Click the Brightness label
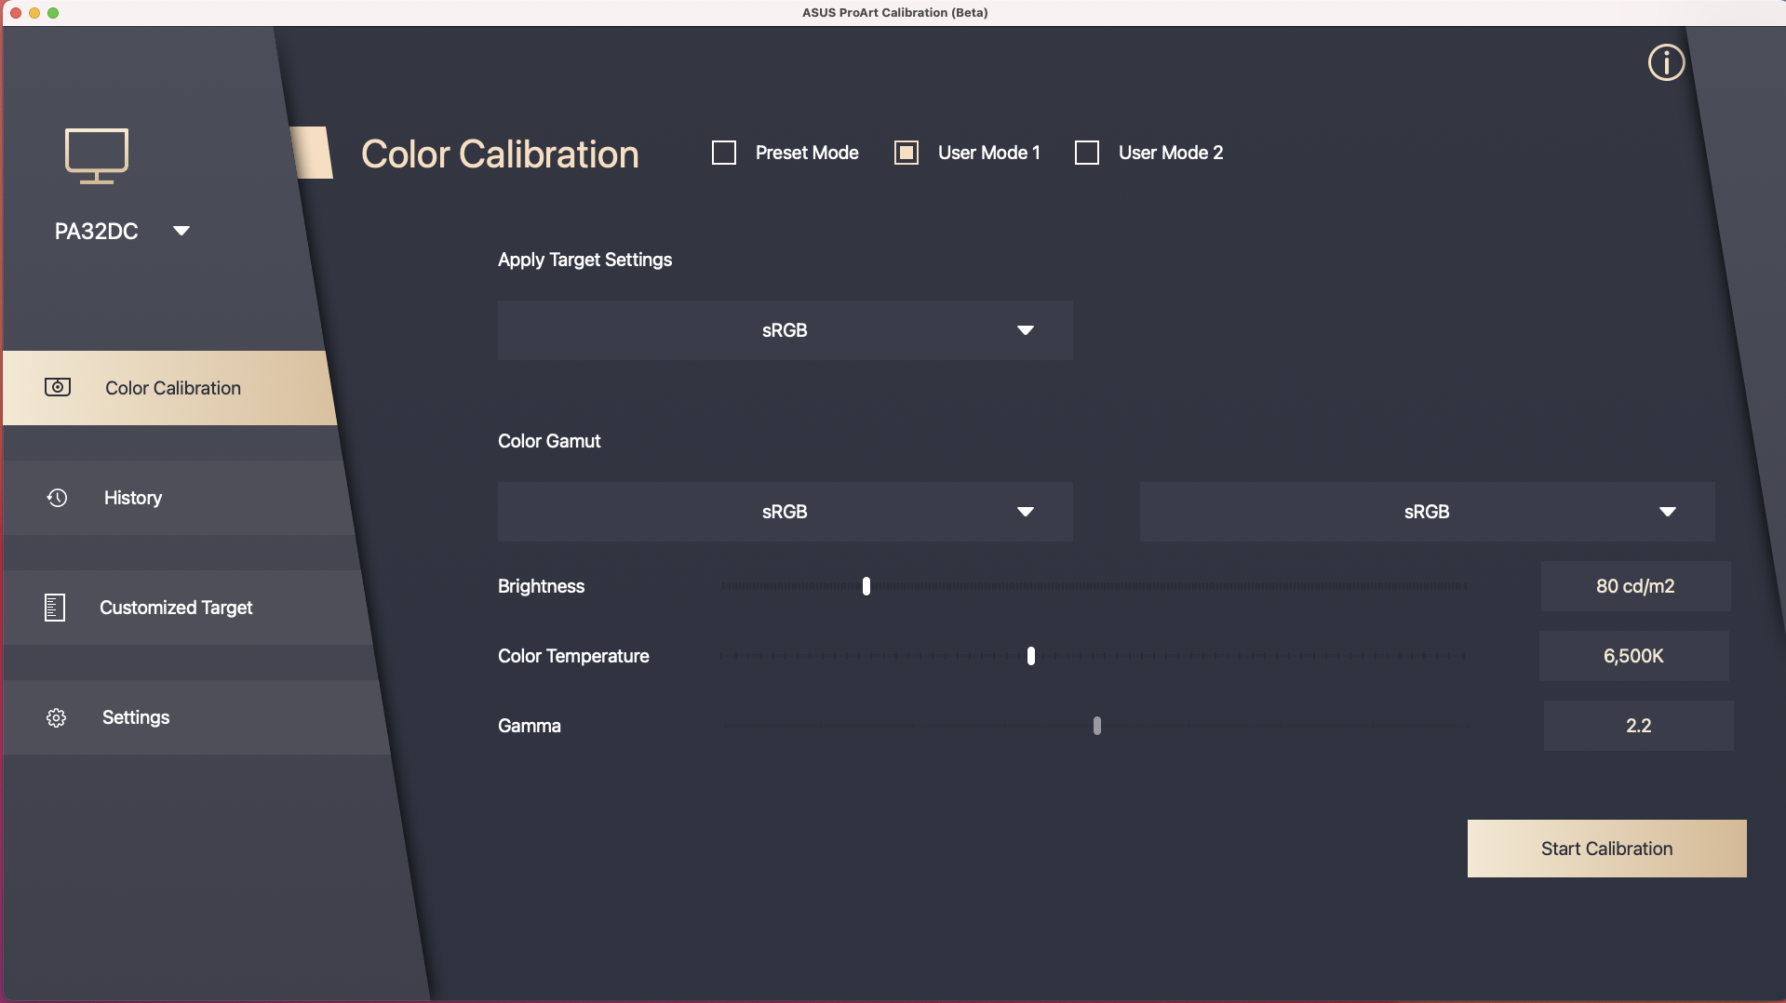This screenshot has height=1003, width=1786. coord(541,586)
